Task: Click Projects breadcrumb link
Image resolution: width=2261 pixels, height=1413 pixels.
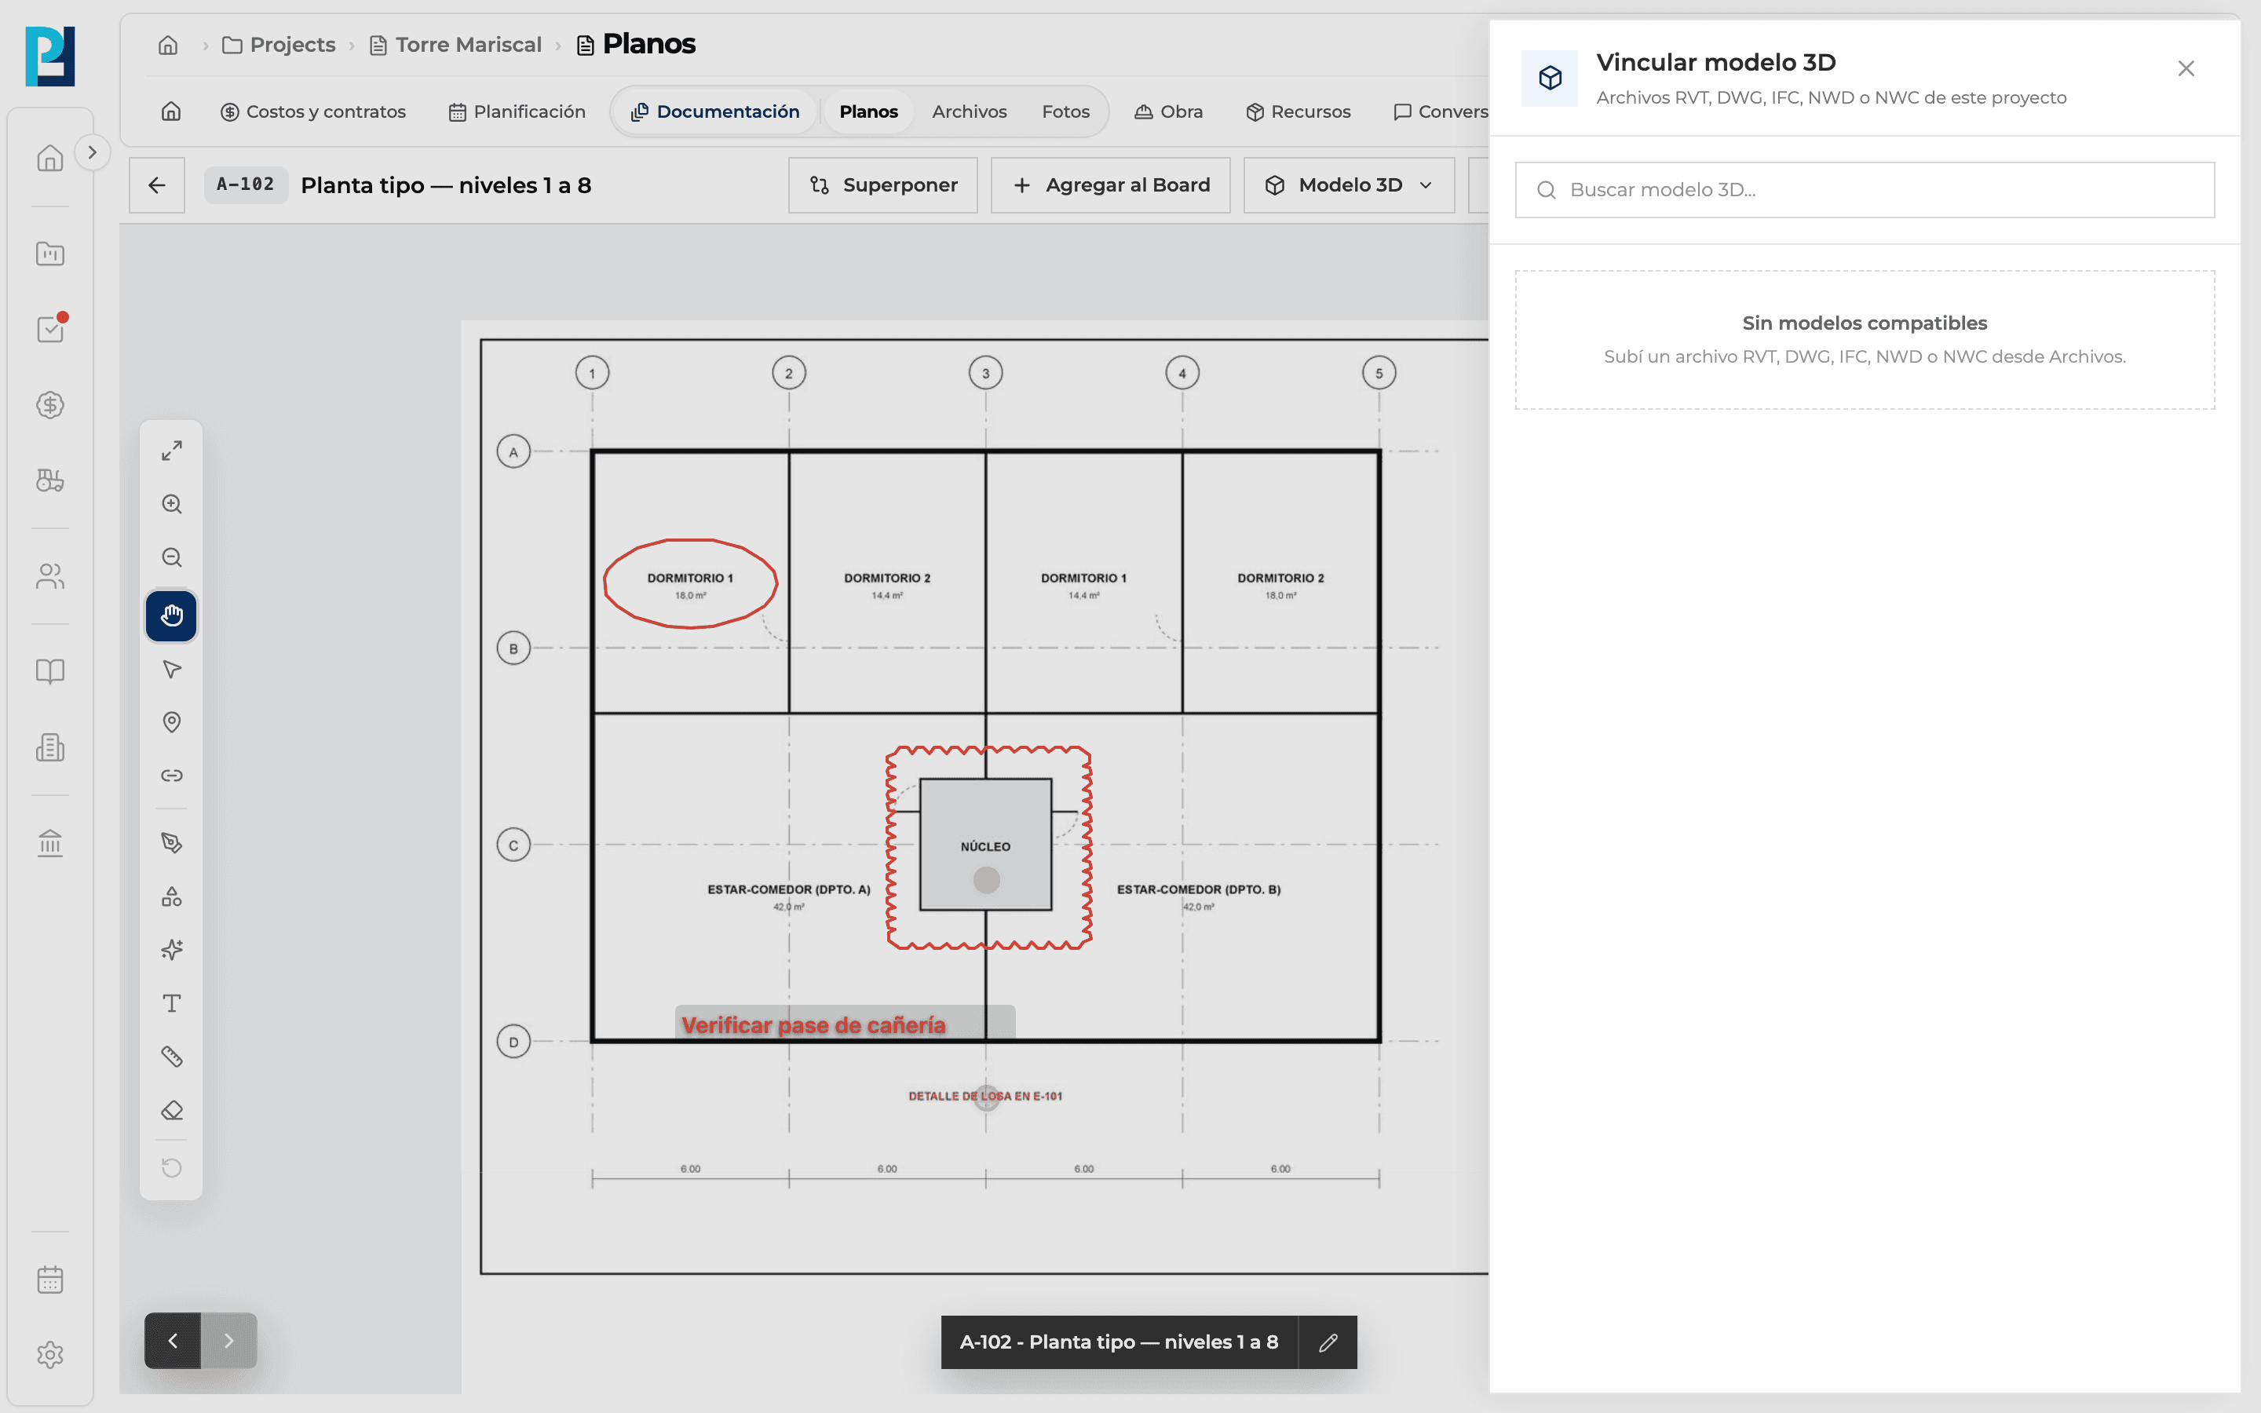Action: click(279, 45)
